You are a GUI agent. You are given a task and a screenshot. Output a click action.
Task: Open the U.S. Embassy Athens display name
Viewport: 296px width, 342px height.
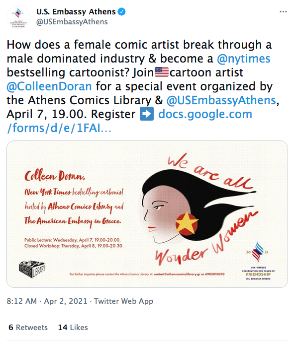76,11
